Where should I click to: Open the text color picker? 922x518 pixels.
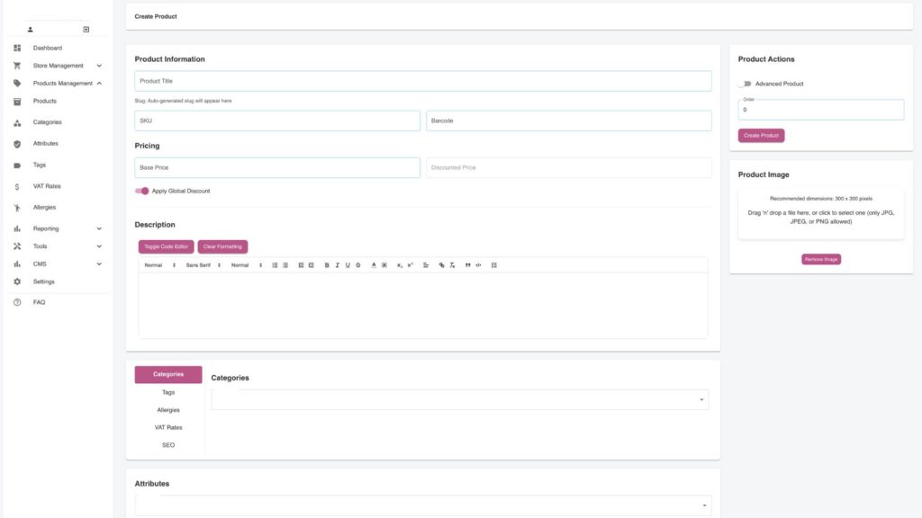point(372,264)
